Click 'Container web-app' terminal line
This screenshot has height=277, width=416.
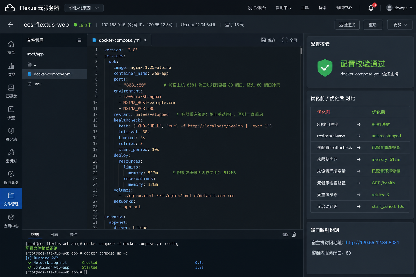tap(51, 268)
